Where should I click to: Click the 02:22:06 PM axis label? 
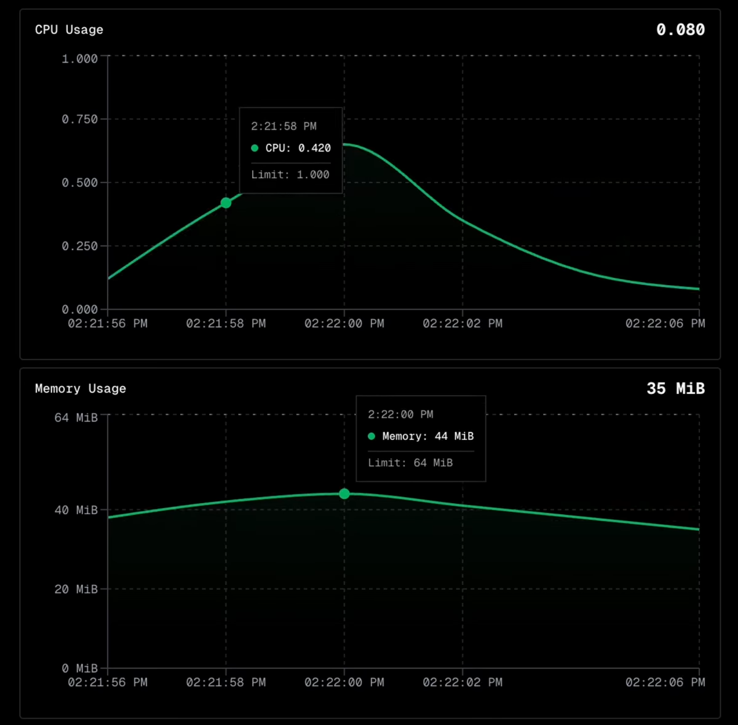(665, 323)
